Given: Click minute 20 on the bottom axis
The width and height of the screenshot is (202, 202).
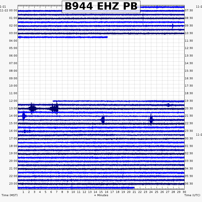Looking at the screenshot, I should 129,192.
